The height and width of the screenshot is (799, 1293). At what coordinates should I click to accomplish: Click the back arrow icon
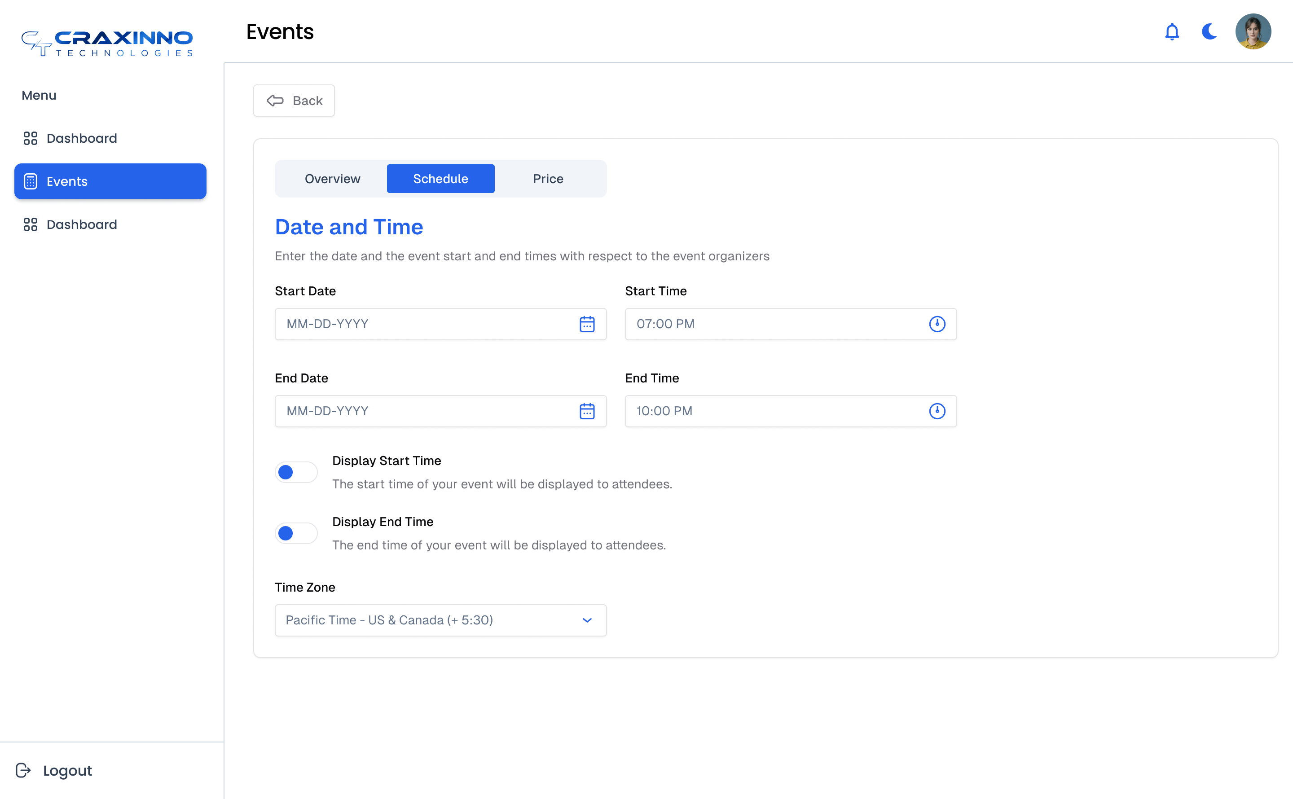pyautogui.click(x=275, y=101)
